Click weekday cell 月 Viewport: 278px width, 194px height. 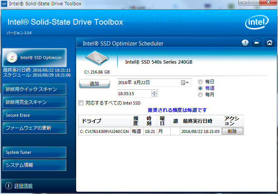point(164,131)
